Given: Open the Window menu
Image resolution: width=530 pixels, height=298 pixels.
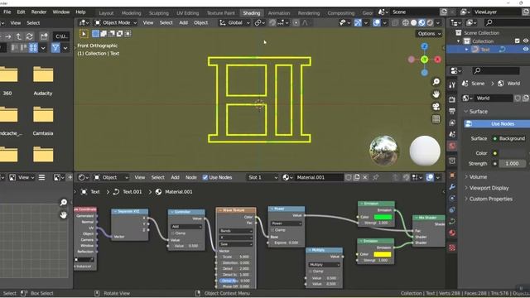Looking at the screenshot, I should click(60, 12).
